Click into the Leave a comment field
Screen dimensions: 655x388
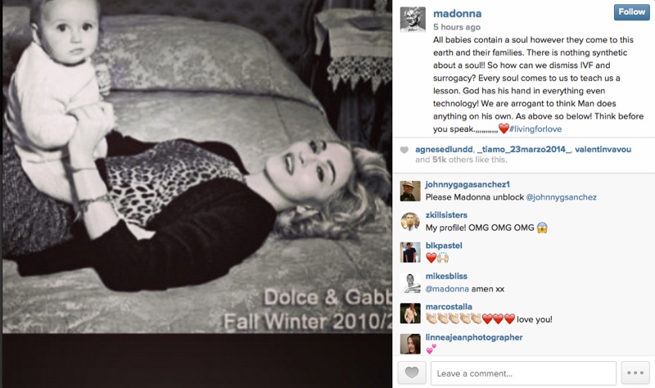pos(523,373)
